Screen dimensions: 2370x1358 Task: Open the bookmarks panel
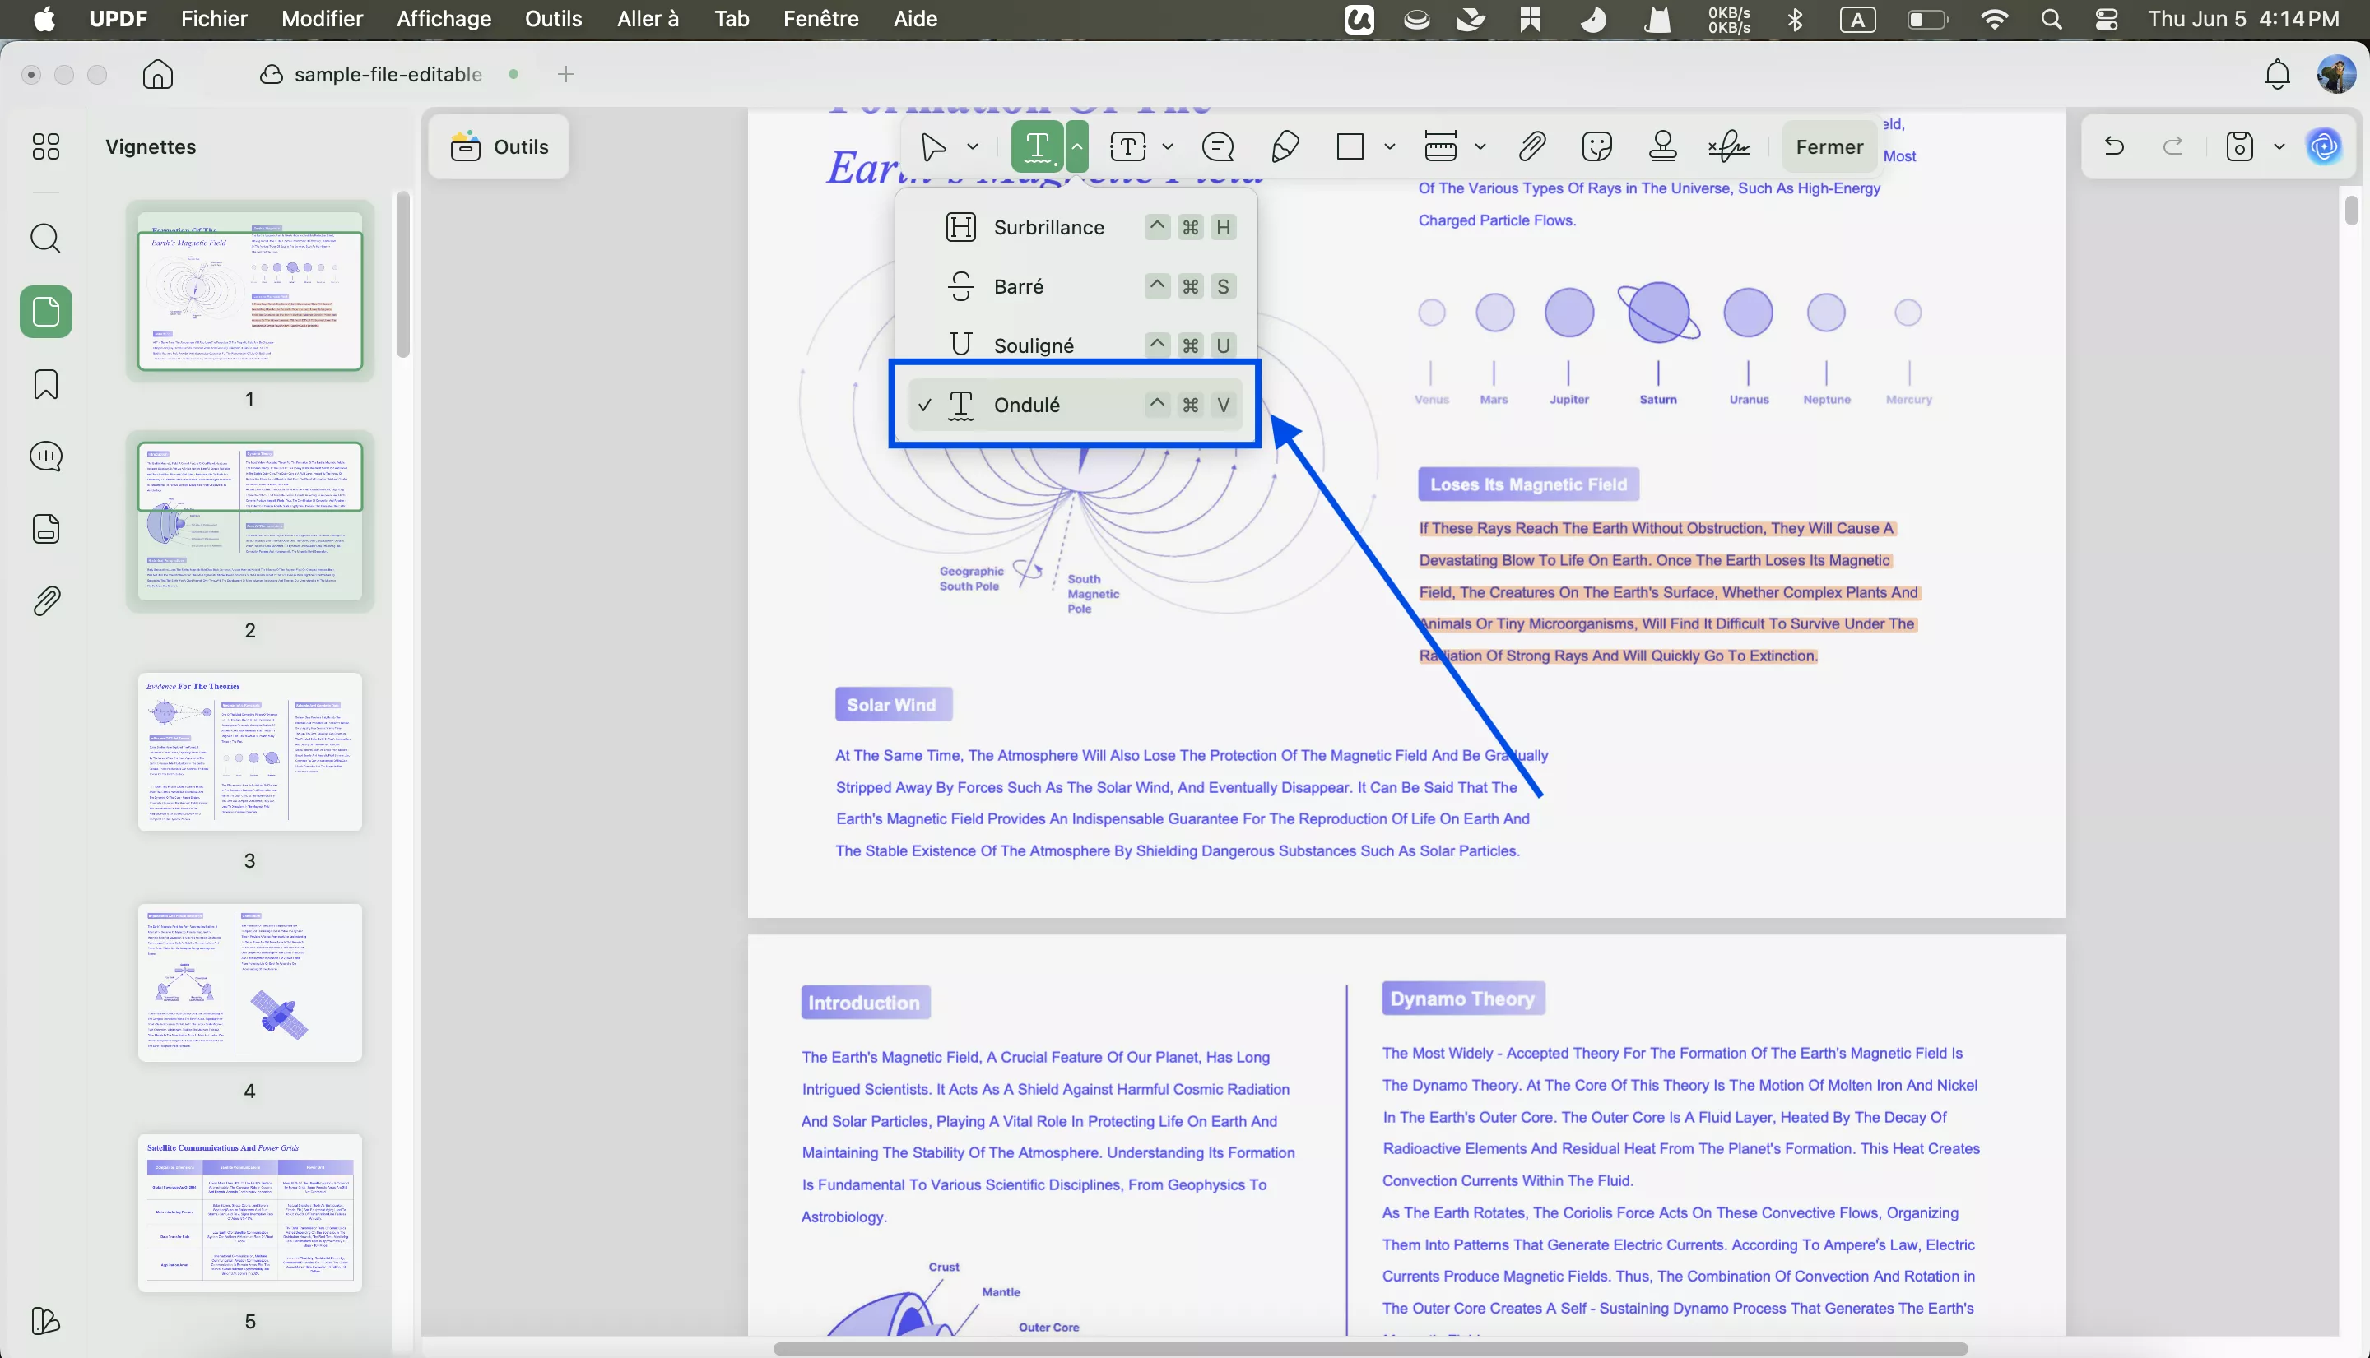click(46, 384)
